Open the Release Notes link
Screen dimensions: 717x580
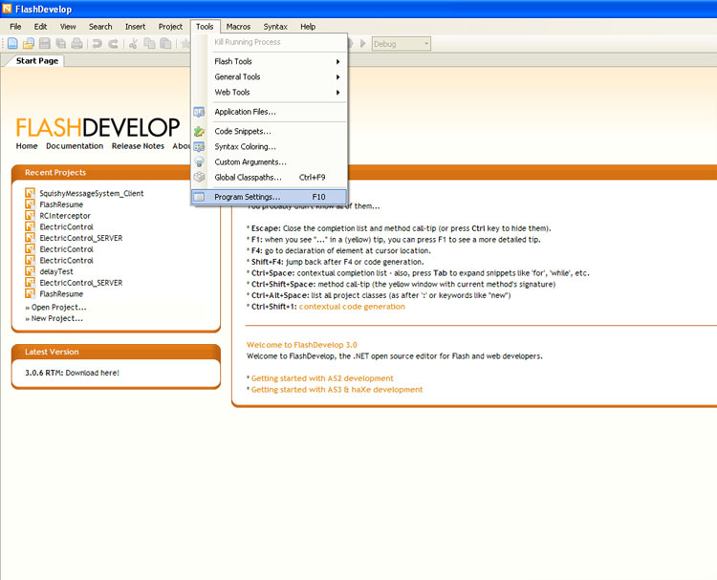coord(138,146)
